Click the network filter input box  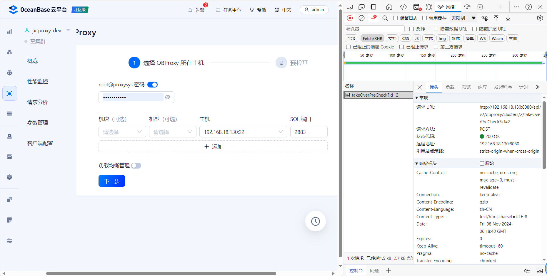click(375, 29)
